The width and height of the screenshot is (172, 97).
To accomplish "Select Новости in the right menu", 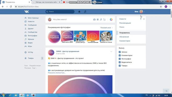I will point(123,19).
